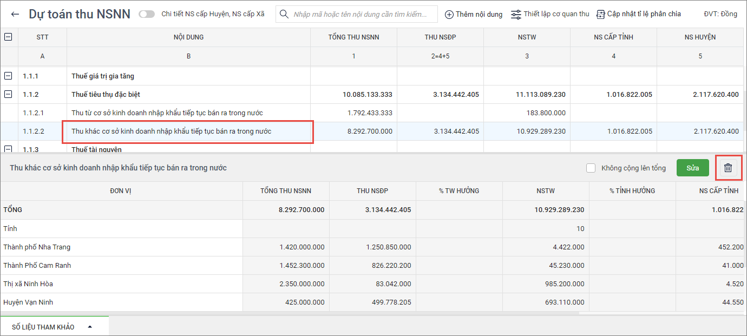Click the Cập nhật tỉ lệ phân chia icon
747x336 pixels.
(x=600, y=15)
